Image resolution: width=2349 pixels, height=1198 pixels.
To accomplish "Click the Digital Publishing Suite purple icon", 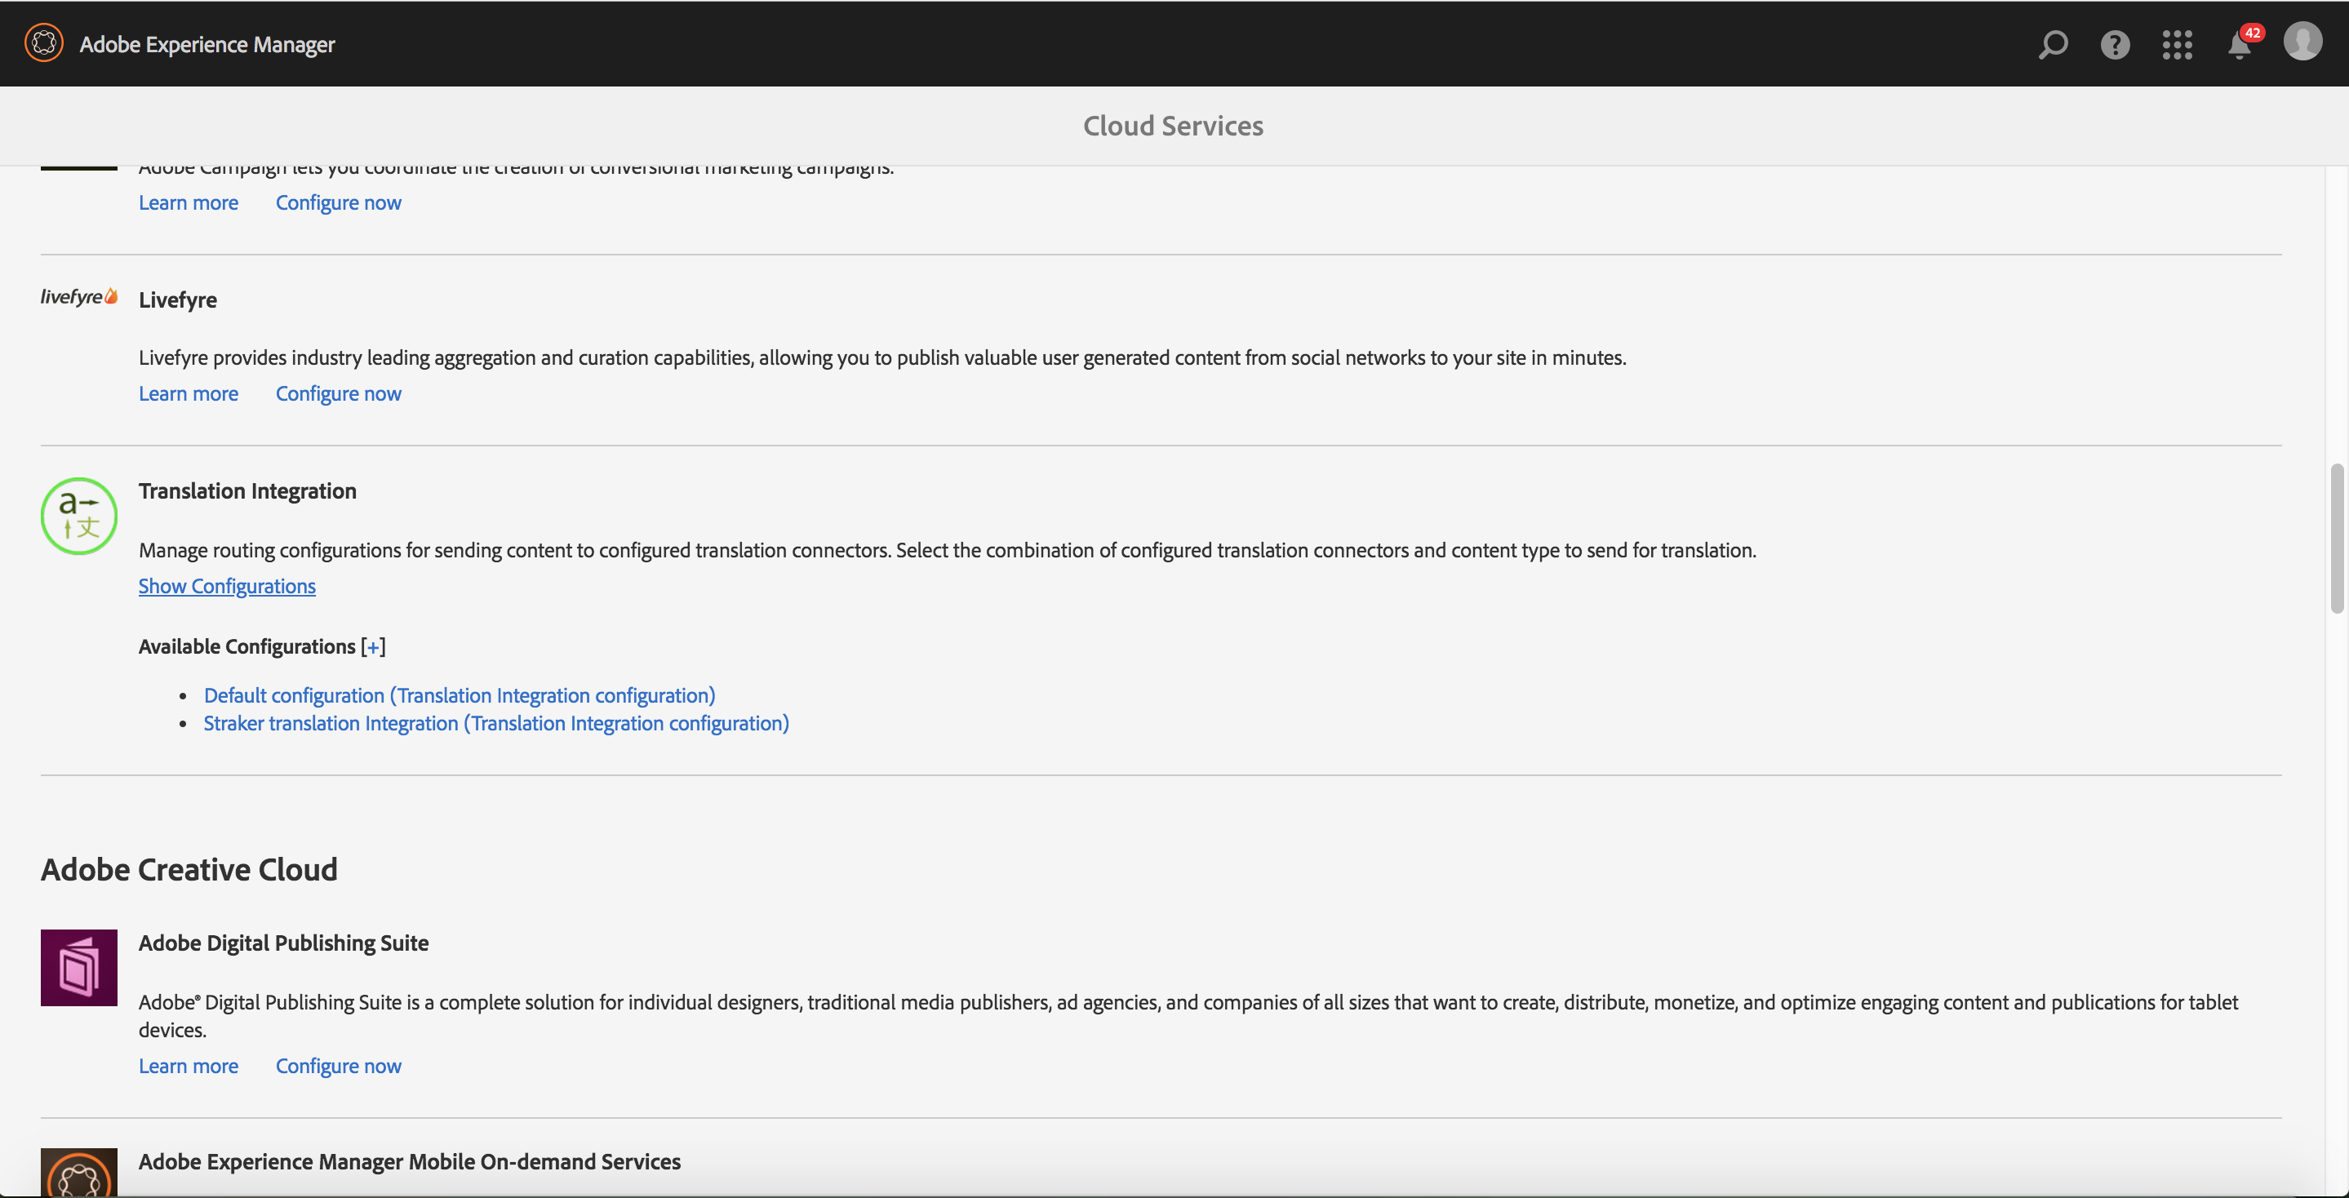I will pos(79,967).
